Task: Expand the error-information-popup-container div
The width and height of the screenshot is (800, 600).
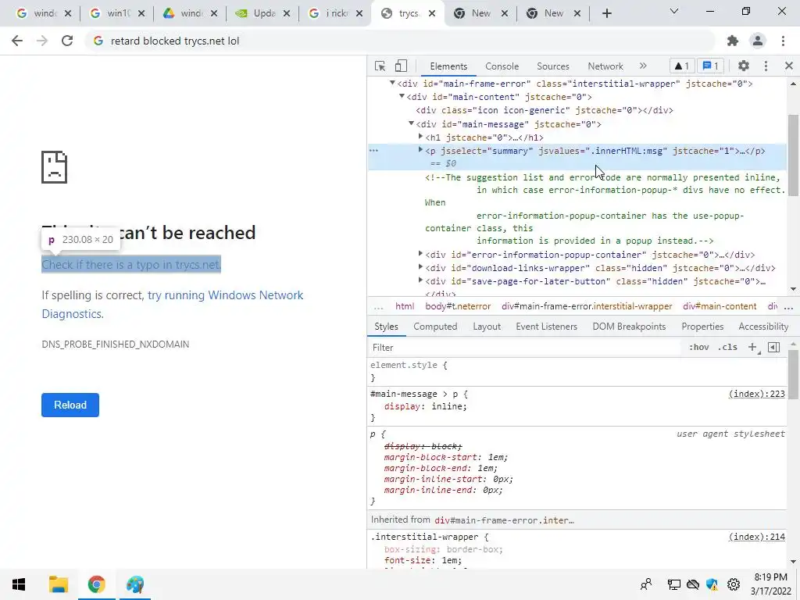Action: pyautogui.click(x=420, y=253)
